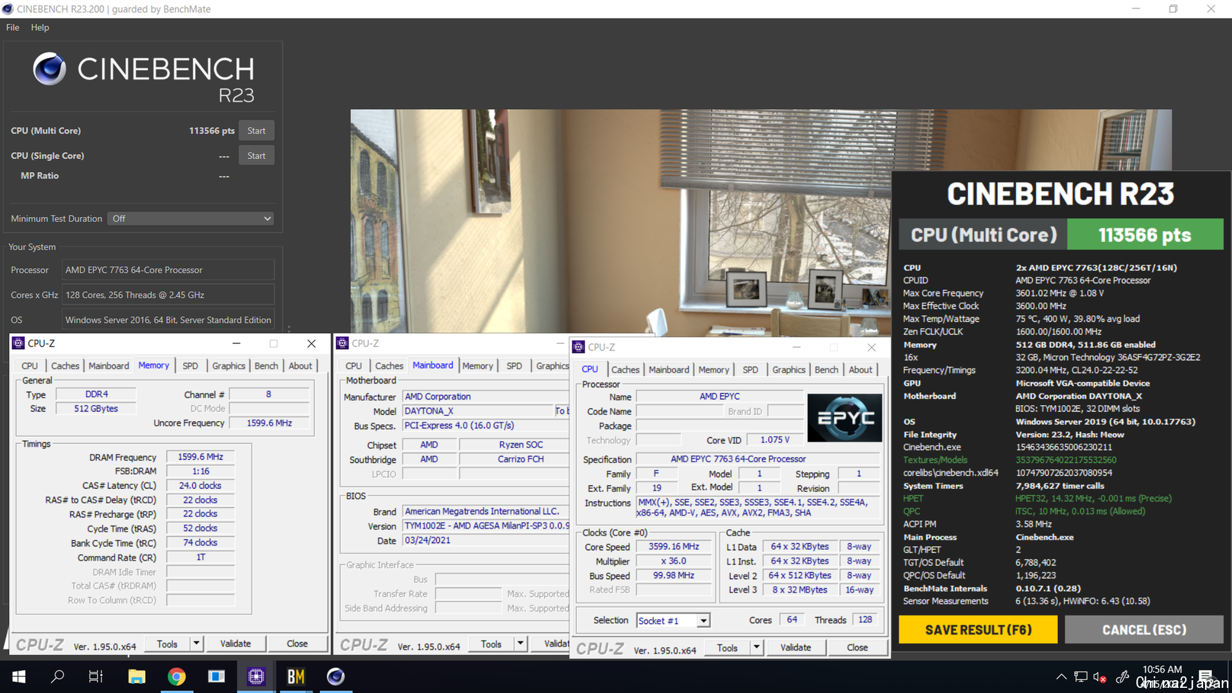
Task: Click the Processor name field in Your System
Action: (x=168, y=270)
